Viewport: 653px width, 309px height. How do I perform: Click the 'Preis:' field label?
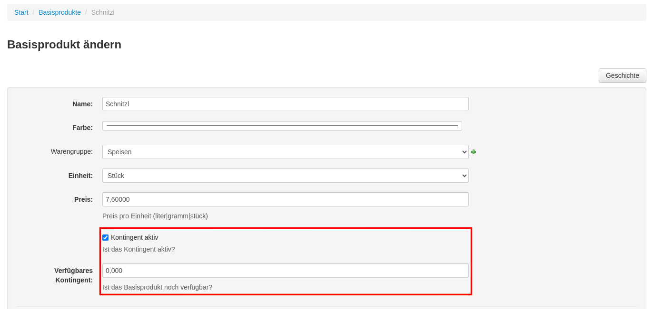(x=83, y=199)
